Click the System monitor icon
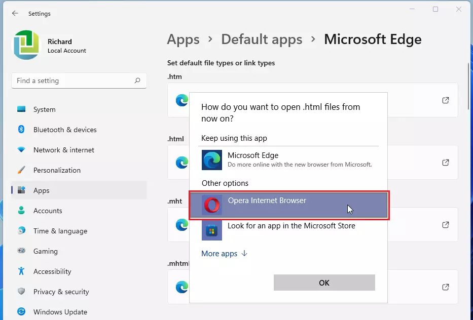 [x=21, y=109]
